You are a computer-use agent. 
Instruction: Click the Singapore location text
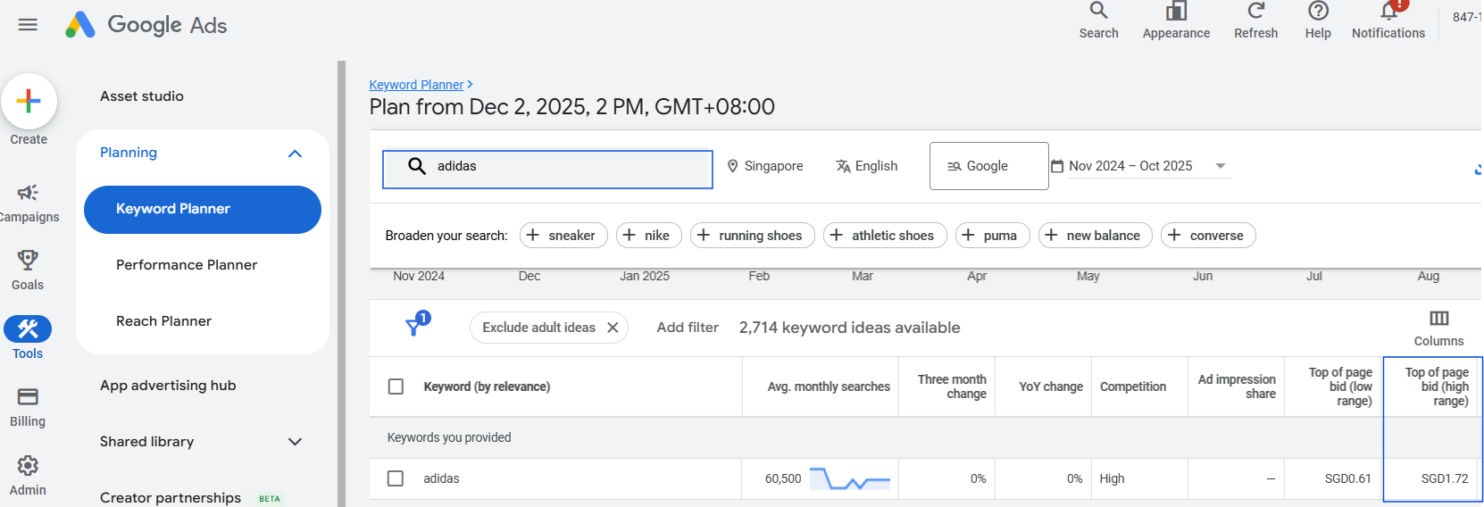tap(773, 166)
